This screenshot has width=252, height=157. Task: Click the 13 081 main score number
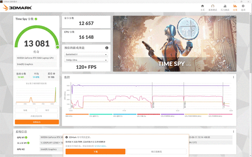(37, 44)
